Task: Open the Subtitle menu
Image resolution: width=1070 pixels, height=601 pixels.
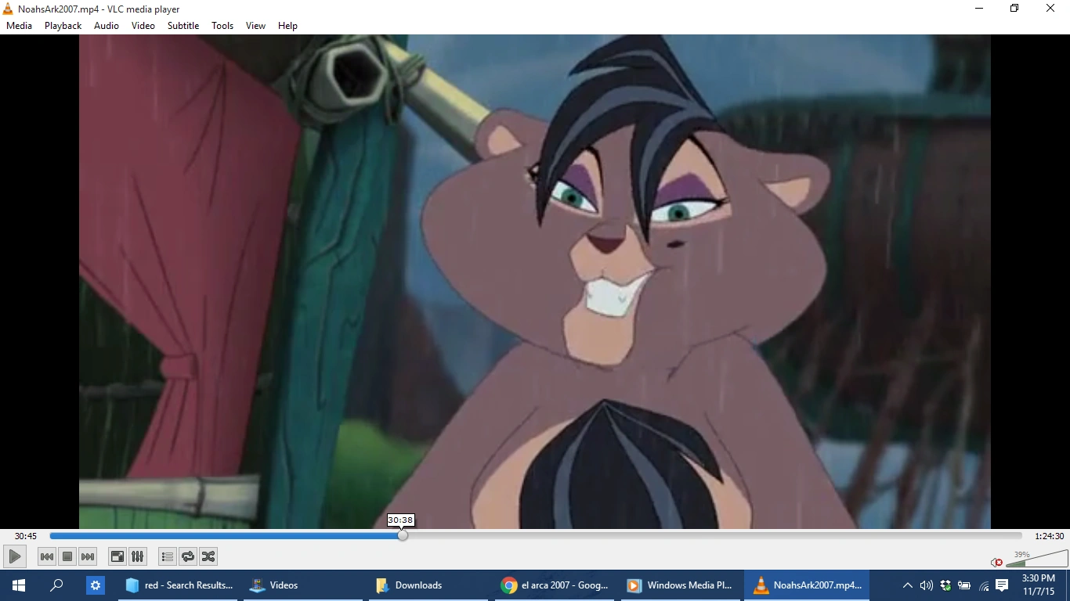Action: tap(183, 26)
